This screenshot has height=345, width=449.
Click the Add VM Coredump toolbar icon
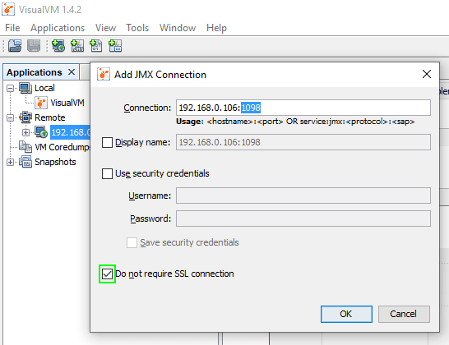point(96,46)
